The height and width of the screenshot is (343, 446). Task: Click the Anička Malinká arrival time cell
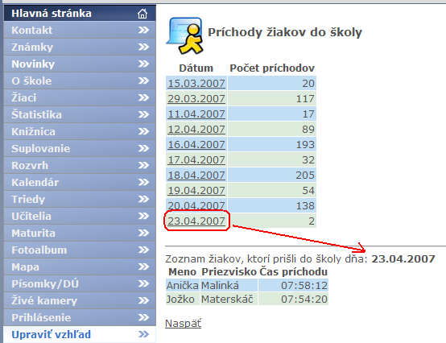point(293,285)
